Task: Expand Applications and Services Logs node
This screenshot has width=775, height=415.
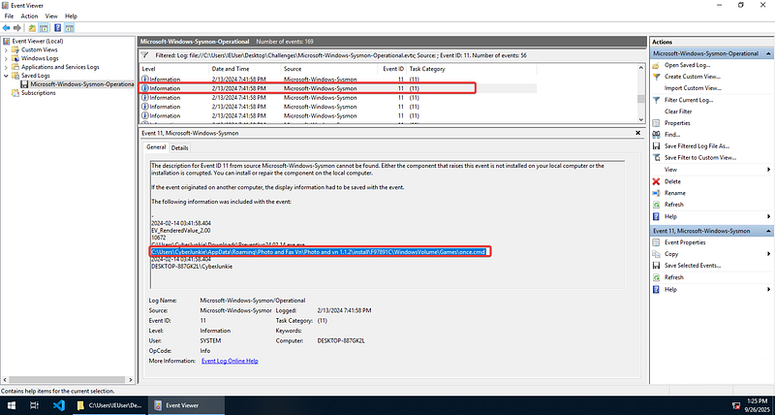Action: [6, 67]
